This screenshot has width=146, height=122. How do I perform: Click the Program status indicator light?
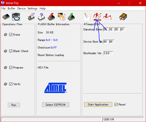(5, 68)
